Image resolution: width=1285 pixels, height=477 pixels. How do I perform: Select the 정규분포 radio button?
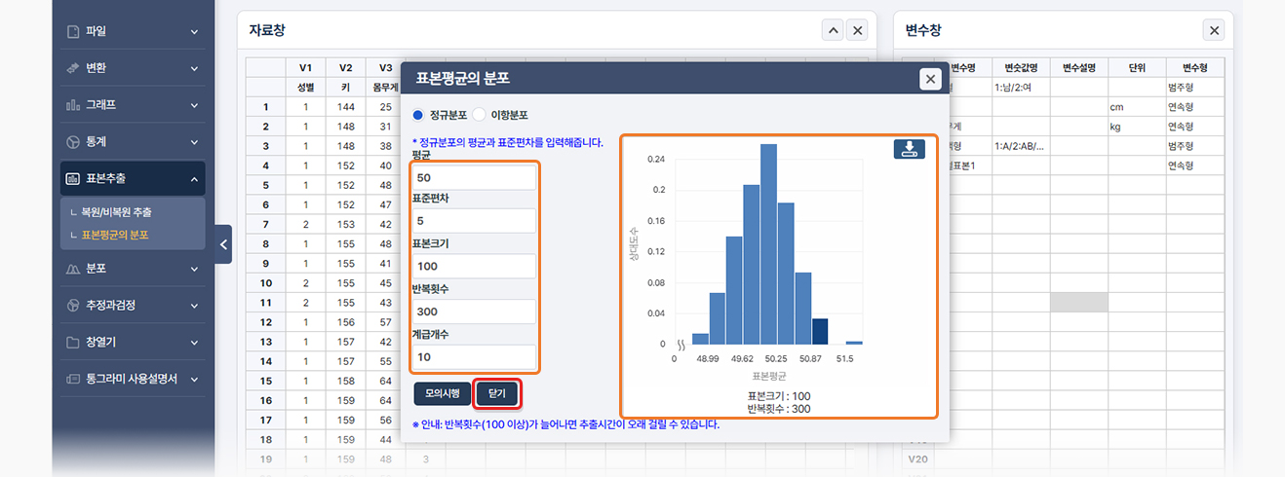click(418, 114)
